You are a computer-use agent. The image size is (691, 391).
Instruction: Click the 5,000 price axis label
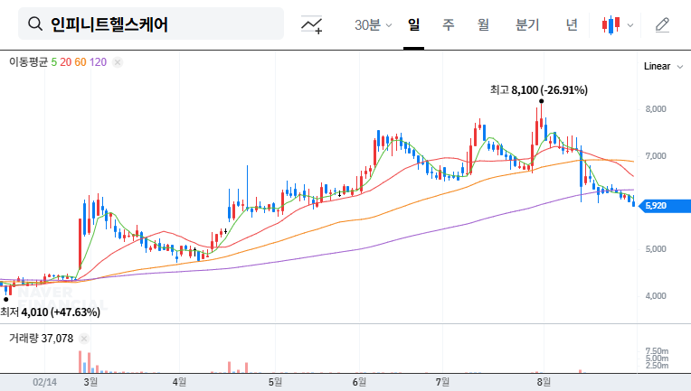[656, 249]
